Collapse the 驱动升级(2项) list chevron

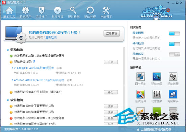(34, 61)
